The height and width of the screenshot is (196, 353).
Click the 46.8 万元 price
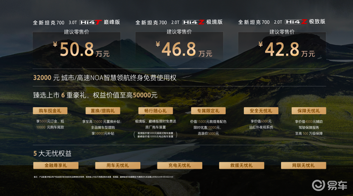(x=184, y=49)
